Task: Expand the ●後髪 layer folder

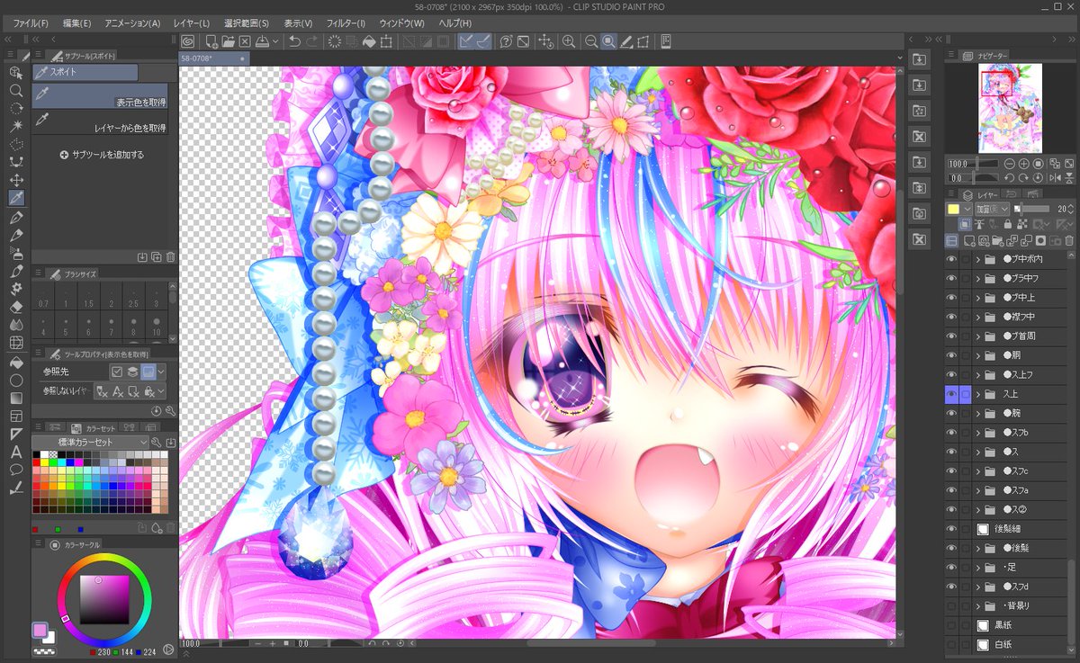Action: pyautogui.click(x=978, y=548)
